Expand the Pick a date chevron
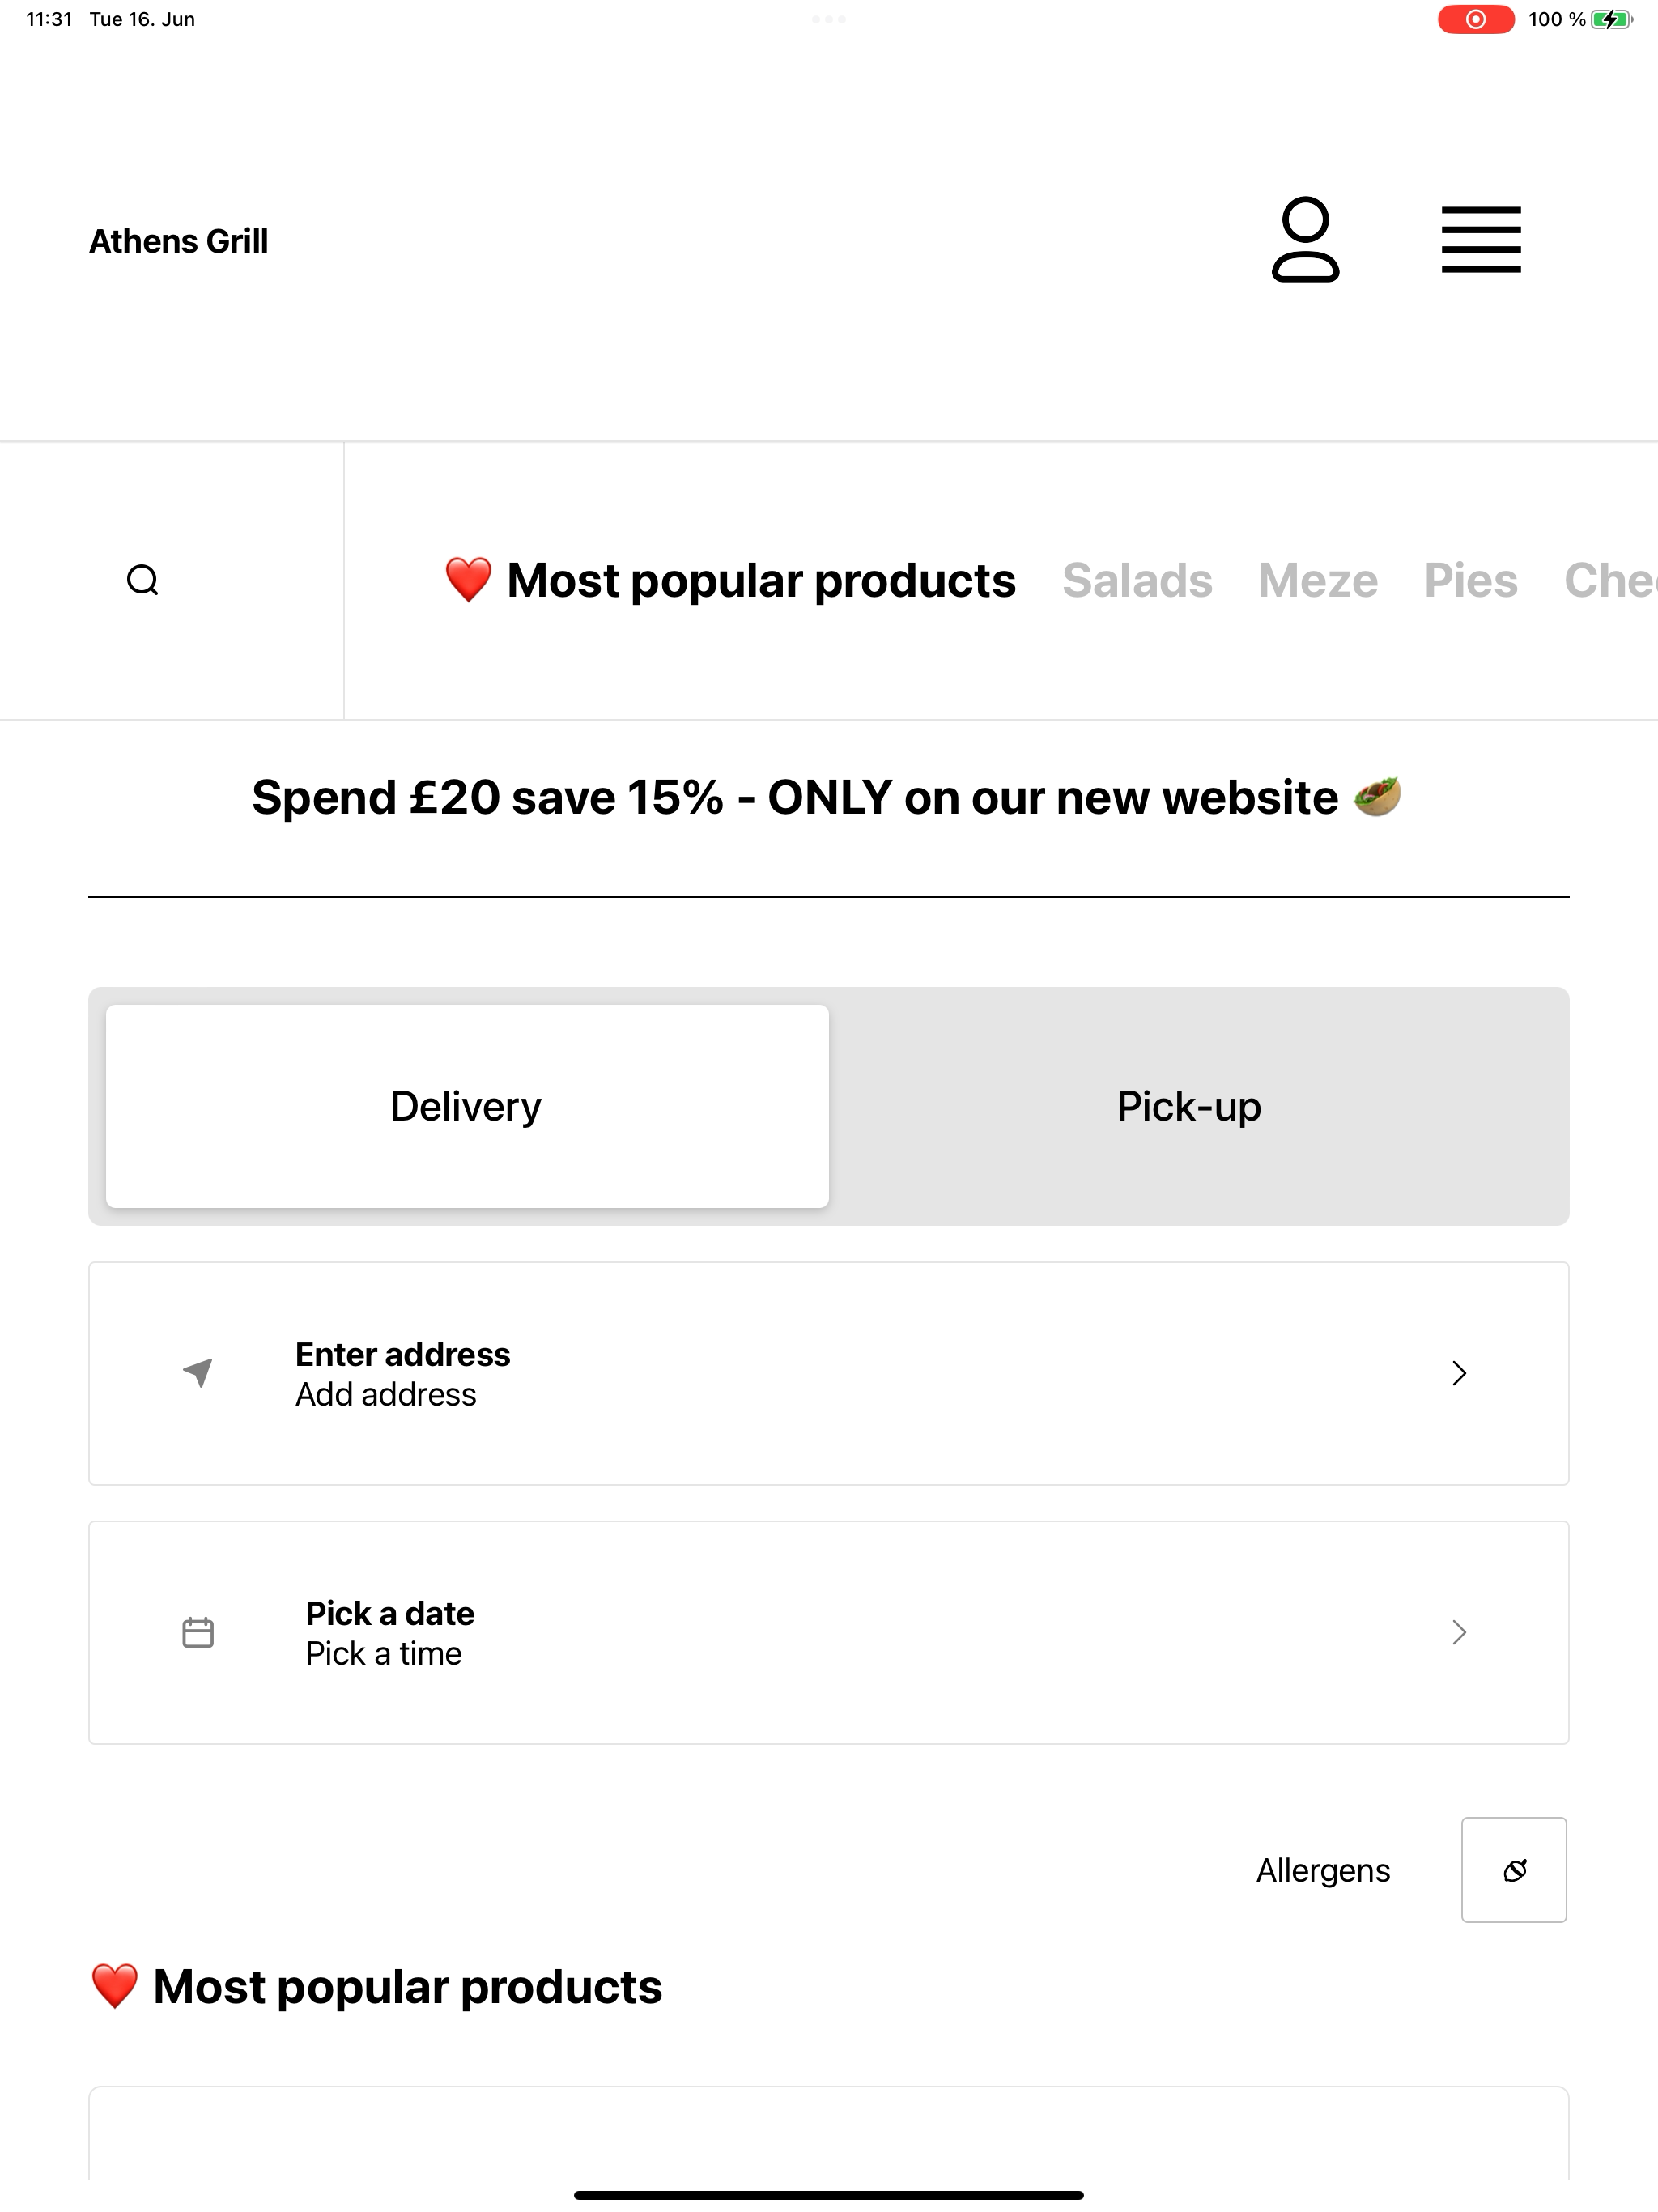 [1459, 1632]
